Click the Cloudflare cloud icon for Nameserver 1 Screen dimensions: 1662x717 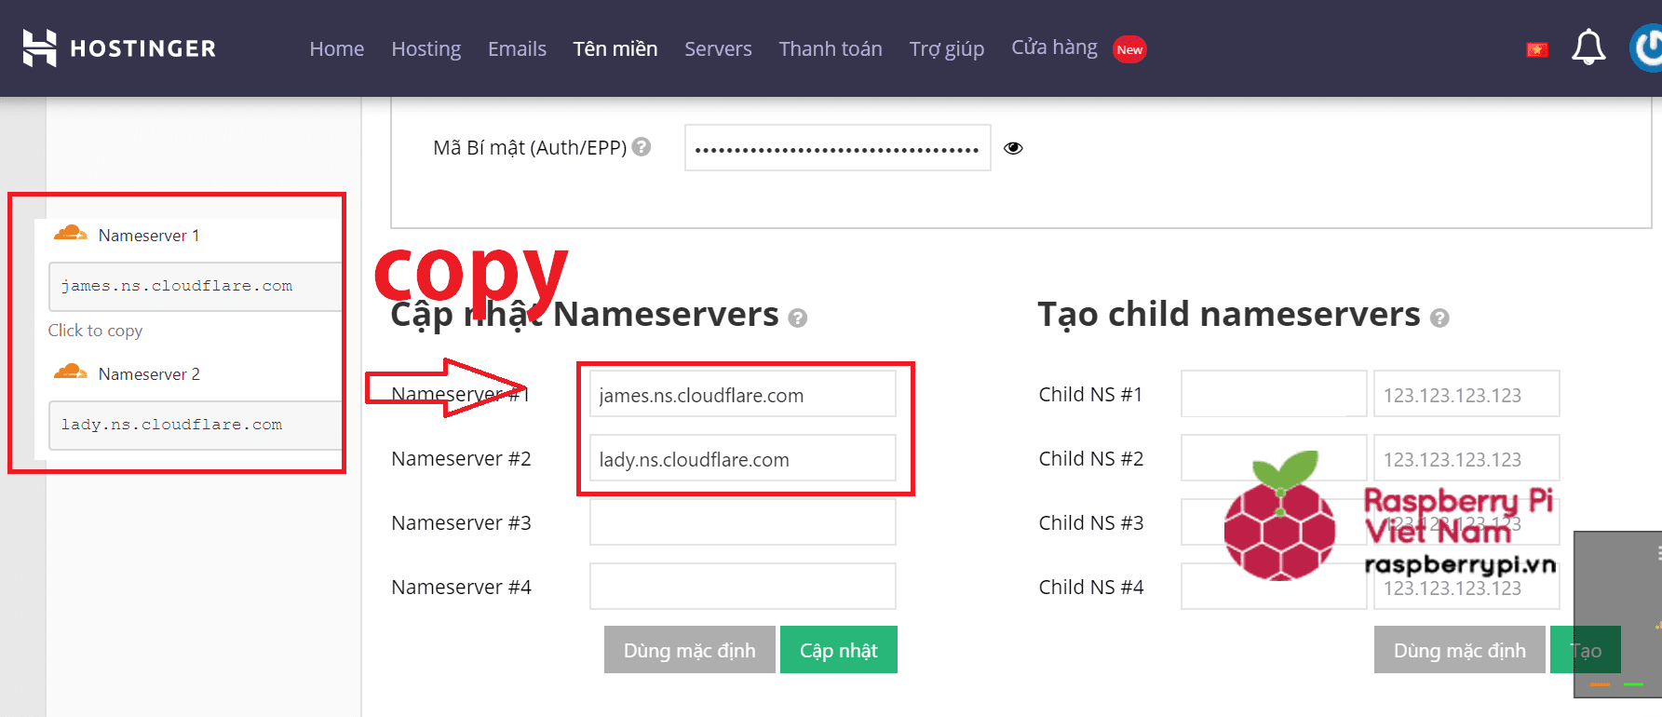(x=71, y=234)
